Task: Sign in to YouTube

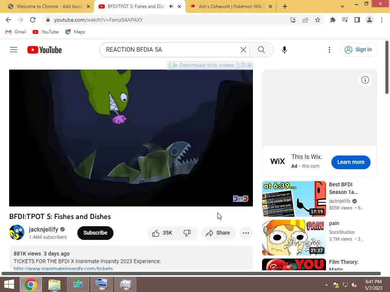Action: tap(358, 50)
